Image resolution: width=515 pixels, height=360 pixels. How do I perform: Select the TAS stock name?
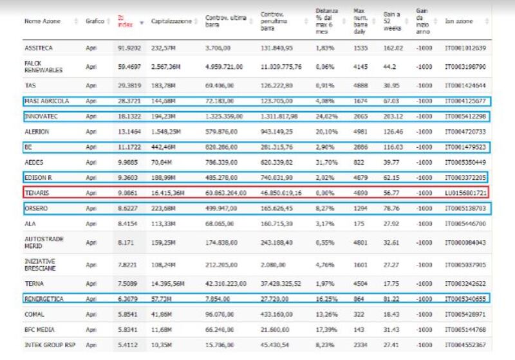coord(30,85)
